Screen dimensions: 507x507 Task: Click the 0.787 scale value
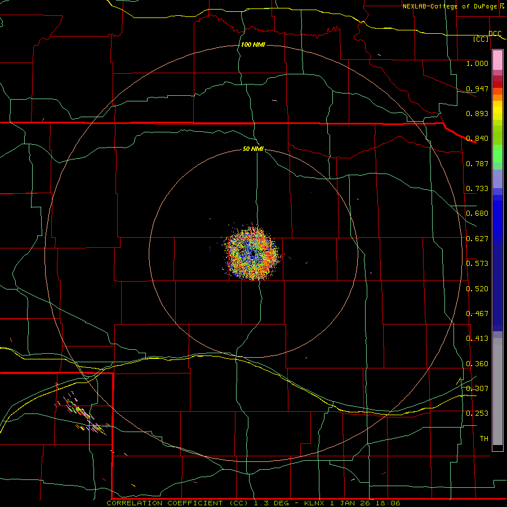point(477,163)
